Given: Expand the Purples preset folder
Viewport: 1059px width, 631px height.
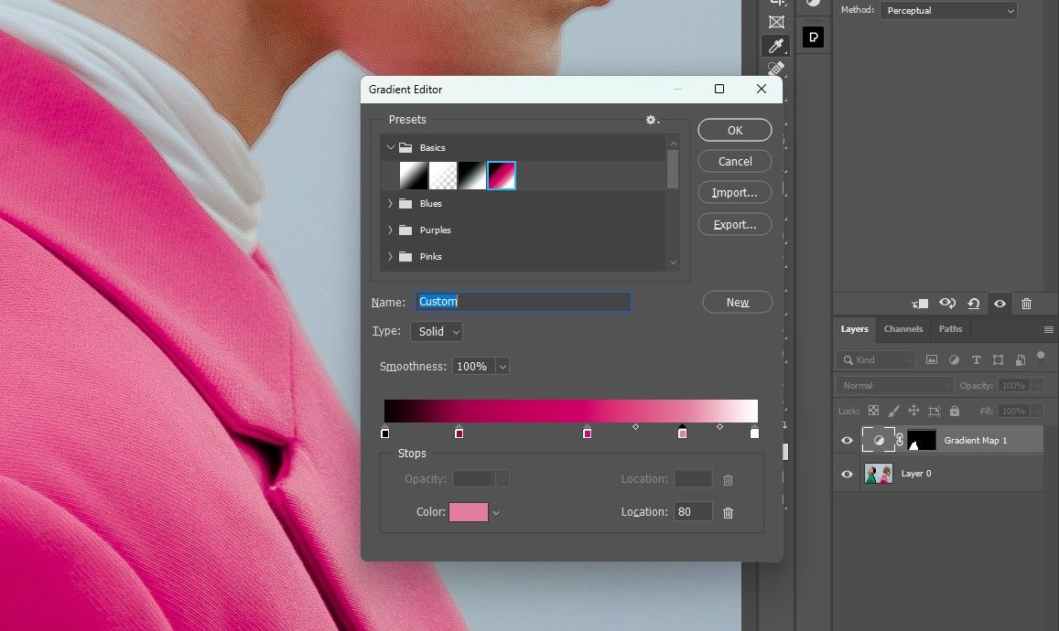Looking at the screenshot, I should tap(390, 230).
